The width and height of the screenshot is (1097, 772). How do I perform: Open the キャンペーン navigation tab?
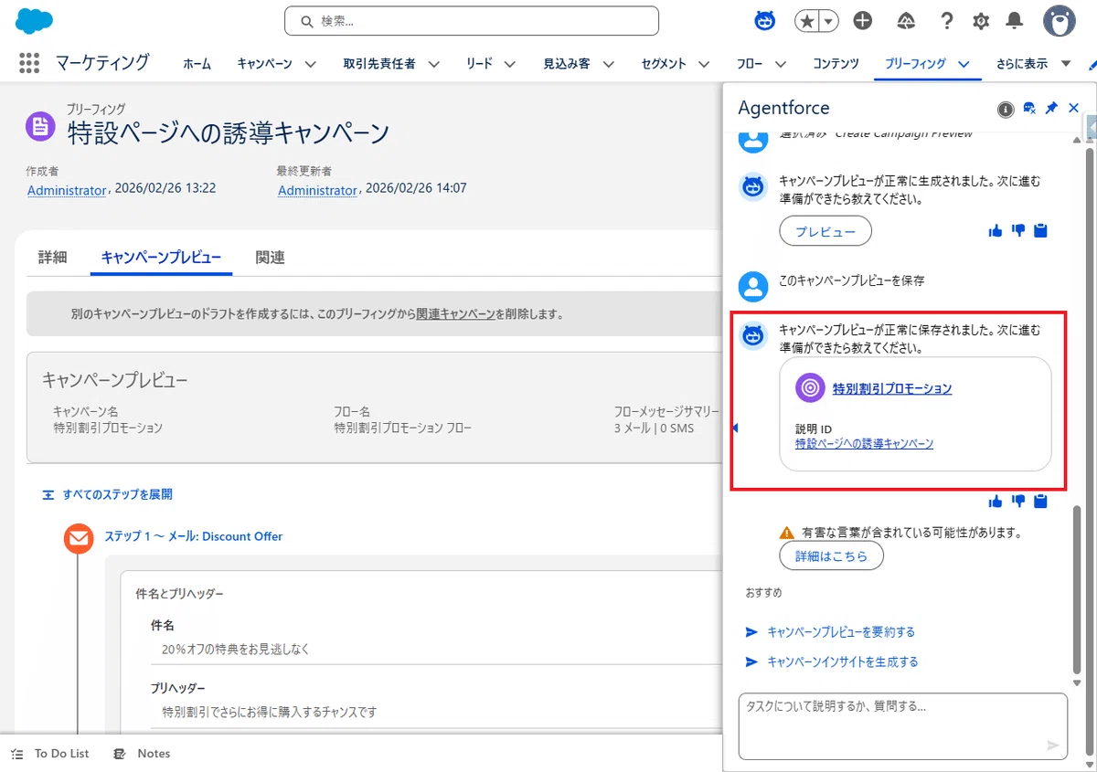pos(264,64)
